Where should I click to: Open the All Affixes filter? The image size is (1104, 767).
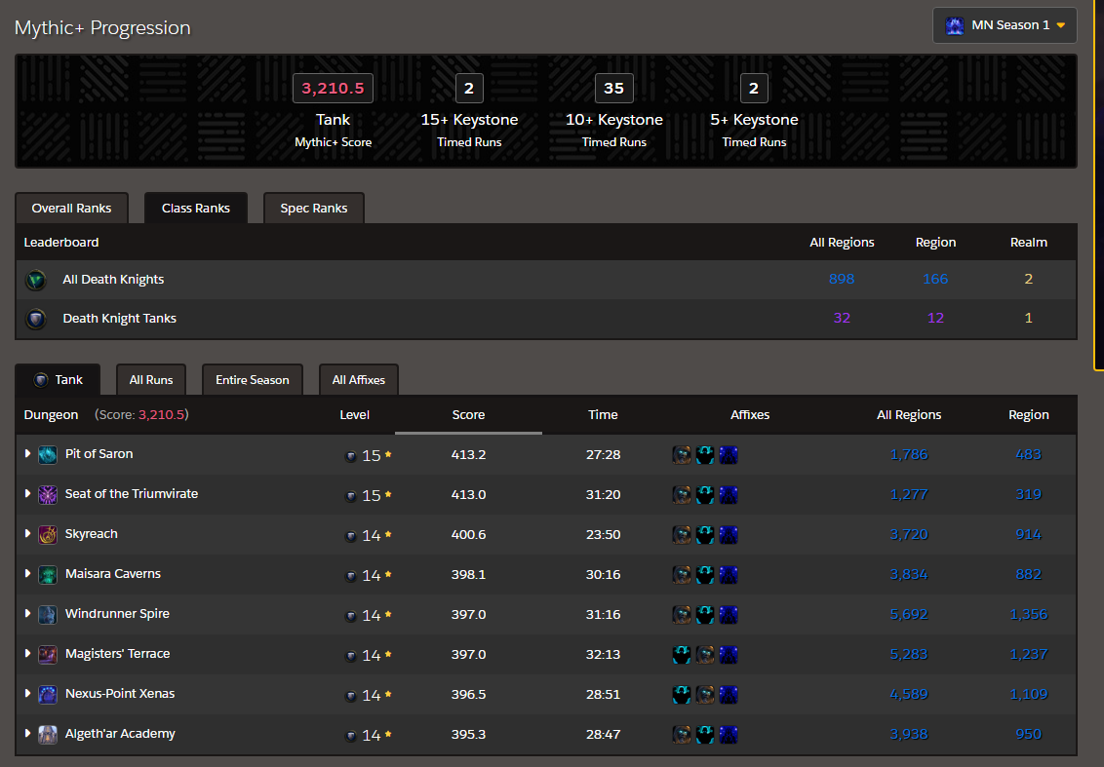[358, 380]
